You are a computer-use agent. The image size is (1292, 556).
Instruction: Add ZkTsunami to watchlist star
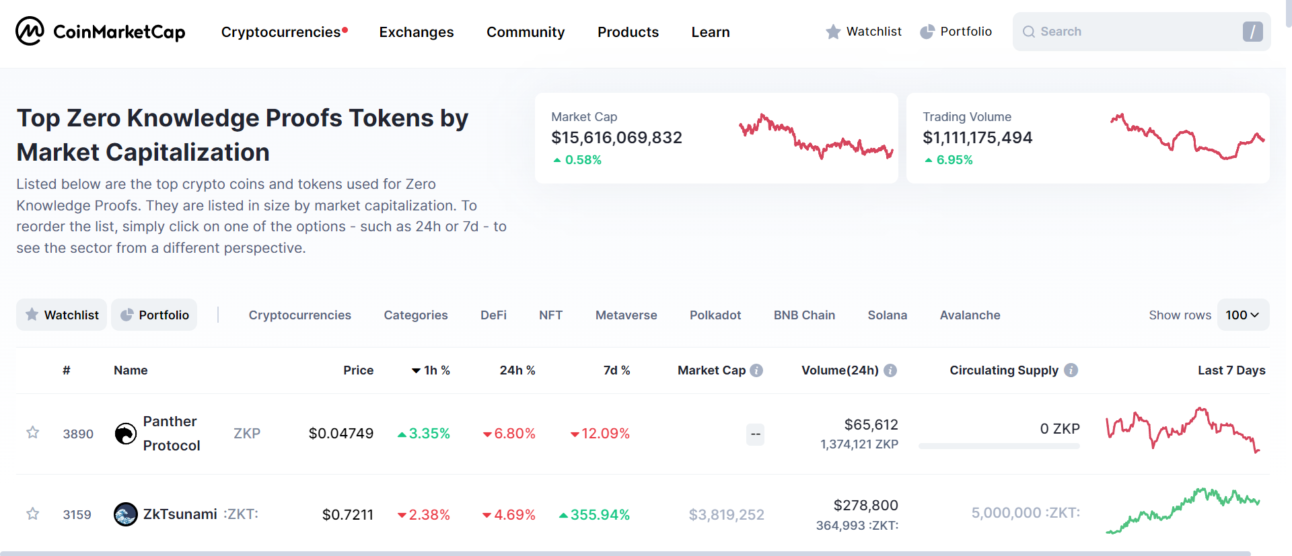32,514
